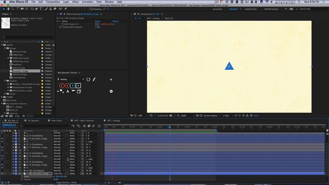Select the Zoom magnifier tool
Screen dimensions: 329x185
(13, 9)
